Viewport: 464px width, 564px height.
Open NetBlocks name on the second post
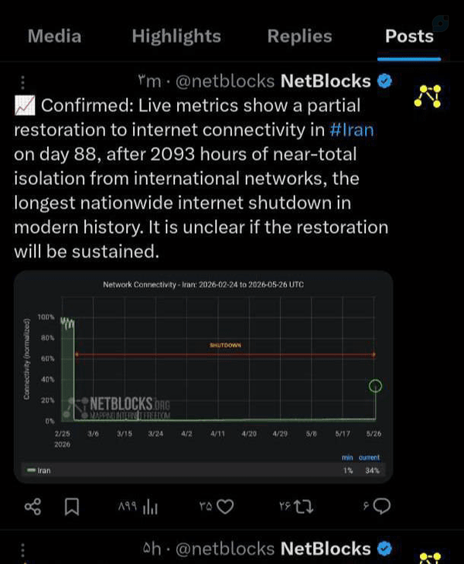tap(326, 549)
